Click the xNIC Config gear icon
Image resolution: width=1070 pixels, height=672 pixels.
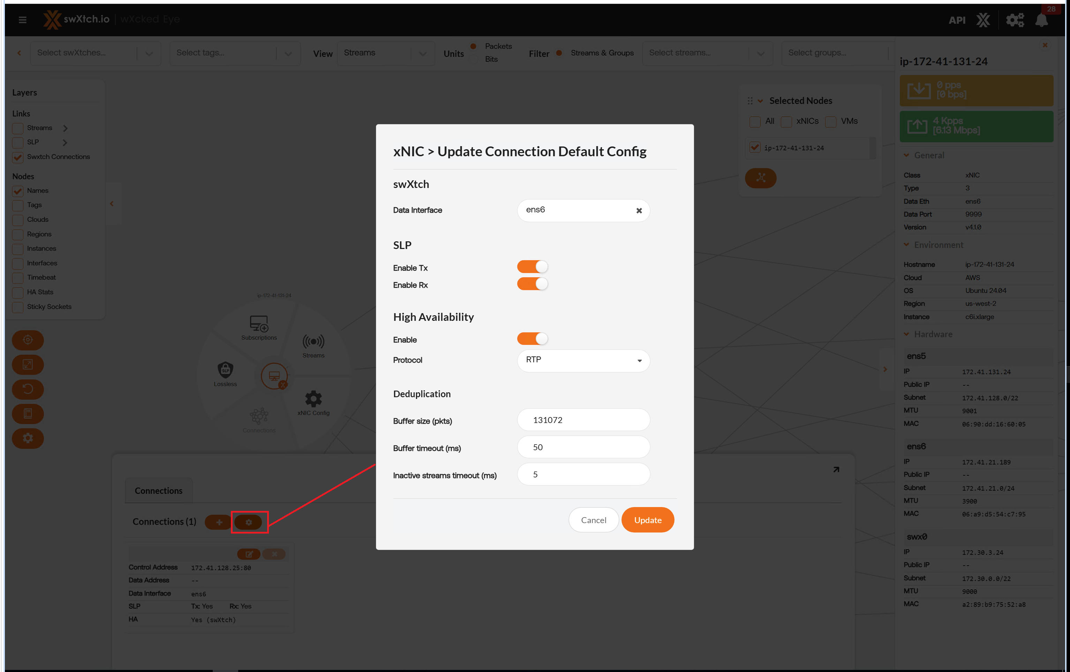click(313, 399)
